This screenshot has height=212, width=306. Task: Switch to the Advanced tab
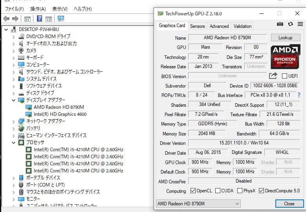point(219,26)
